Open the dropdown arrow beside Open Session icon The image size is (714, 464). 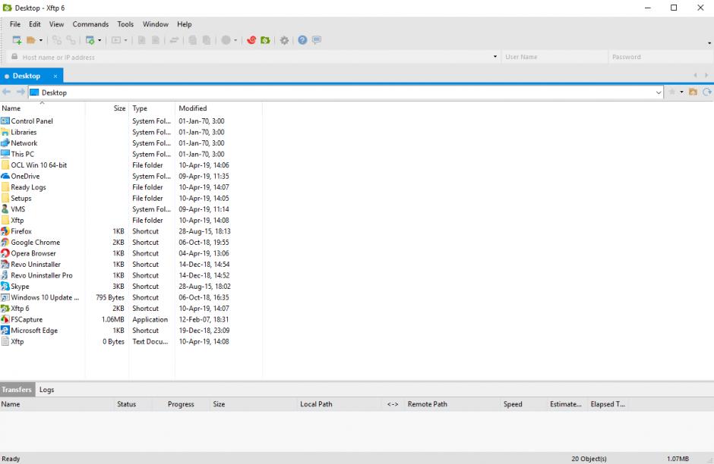(x=41, y=40)
